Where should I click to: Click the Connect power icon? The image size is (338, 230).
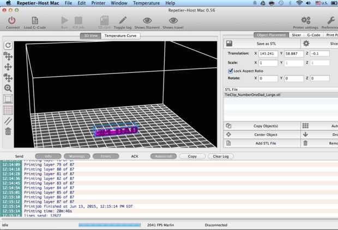click(12, 20)
